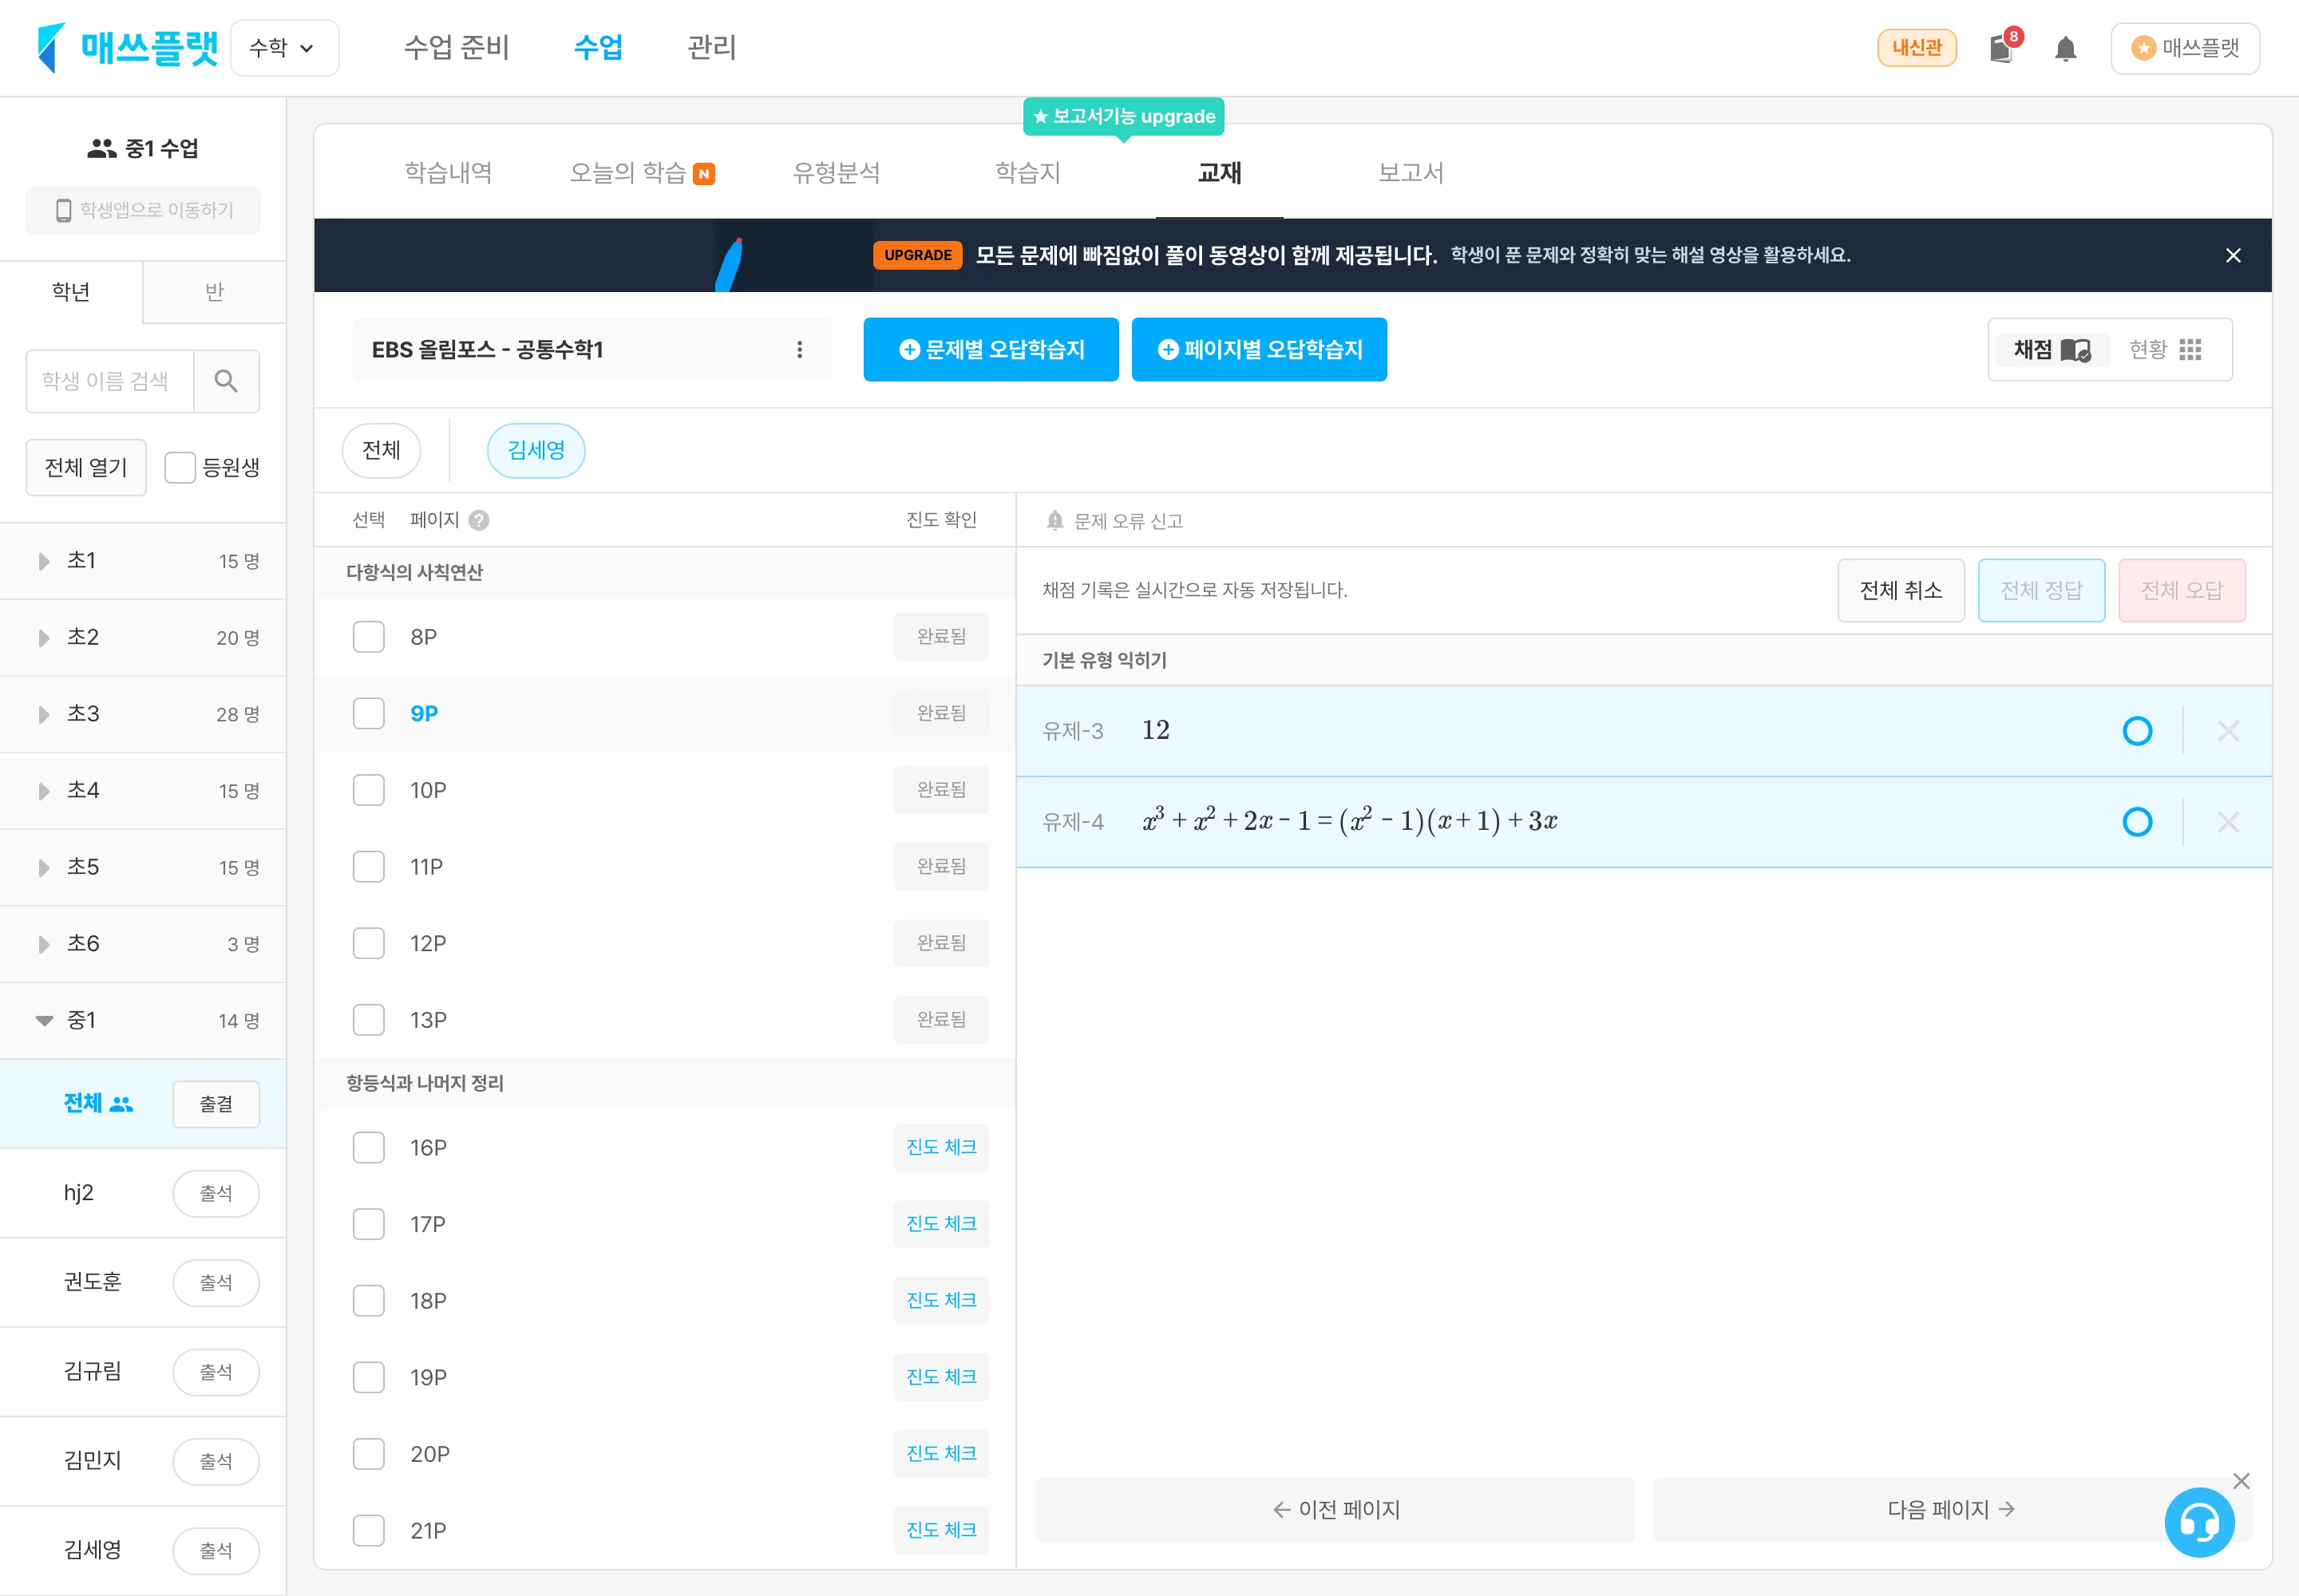2299x1596 pixels.
Task: Check the 10P page checkbox
Action: click(x=368, y=790)
